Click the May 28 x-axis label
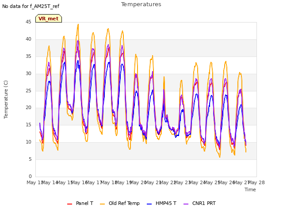 (x=256, y=182)
